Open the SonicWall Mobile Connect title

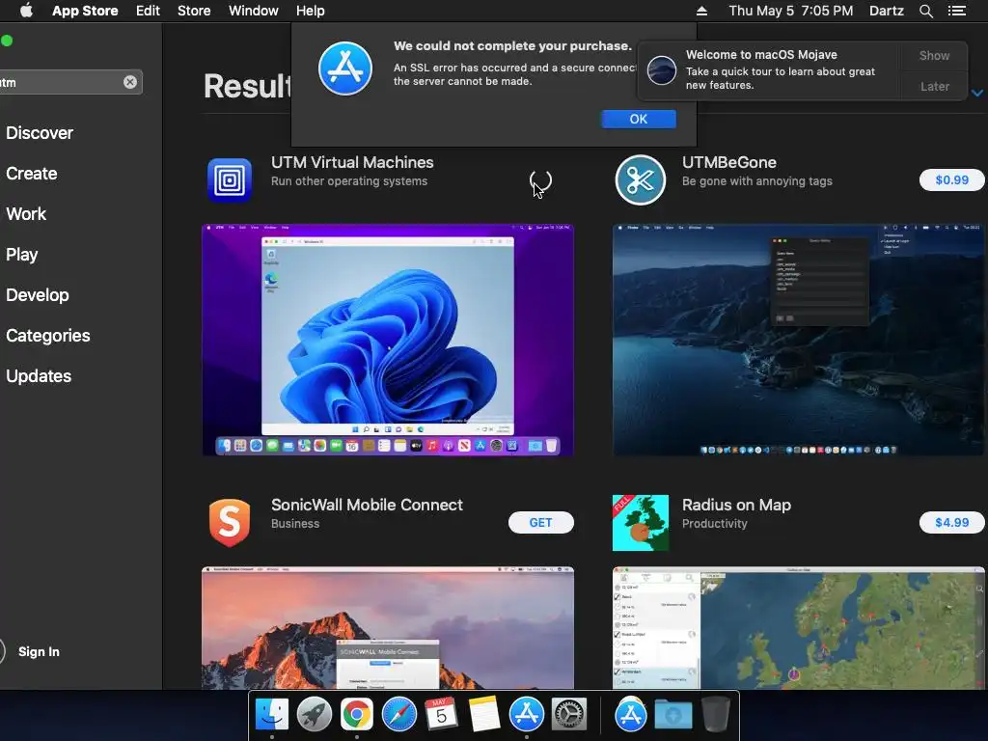[x=367, y=505]
